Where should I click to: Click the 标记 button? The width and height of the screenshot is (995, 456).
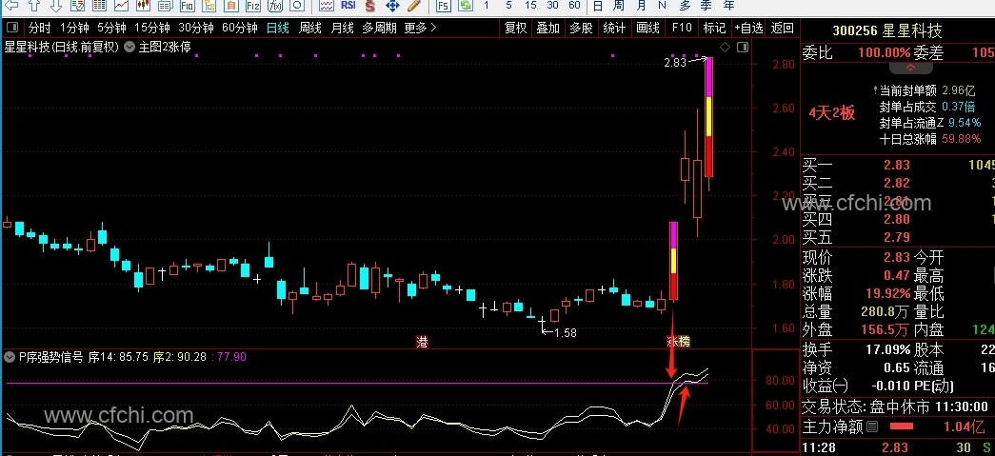click(714, 28)
